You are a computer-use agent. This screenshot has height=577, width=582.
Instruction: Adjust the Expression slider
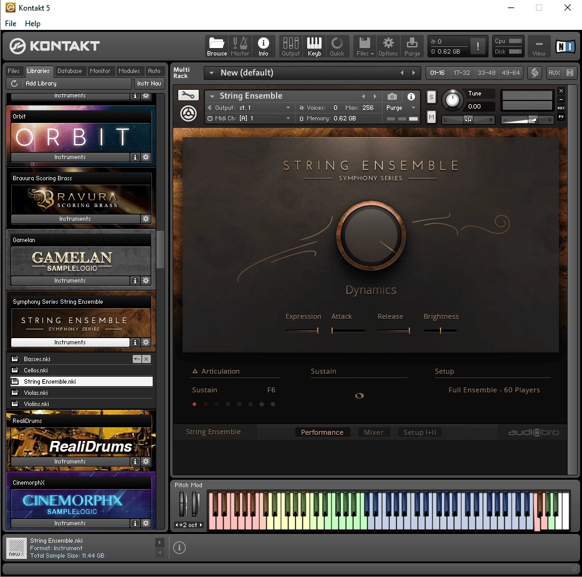302,331
